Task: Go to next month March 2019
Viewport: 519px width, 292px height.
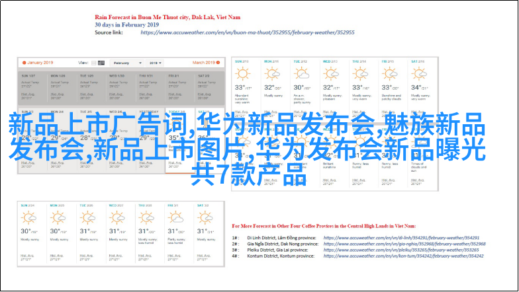Action: [x=204, y=62]
